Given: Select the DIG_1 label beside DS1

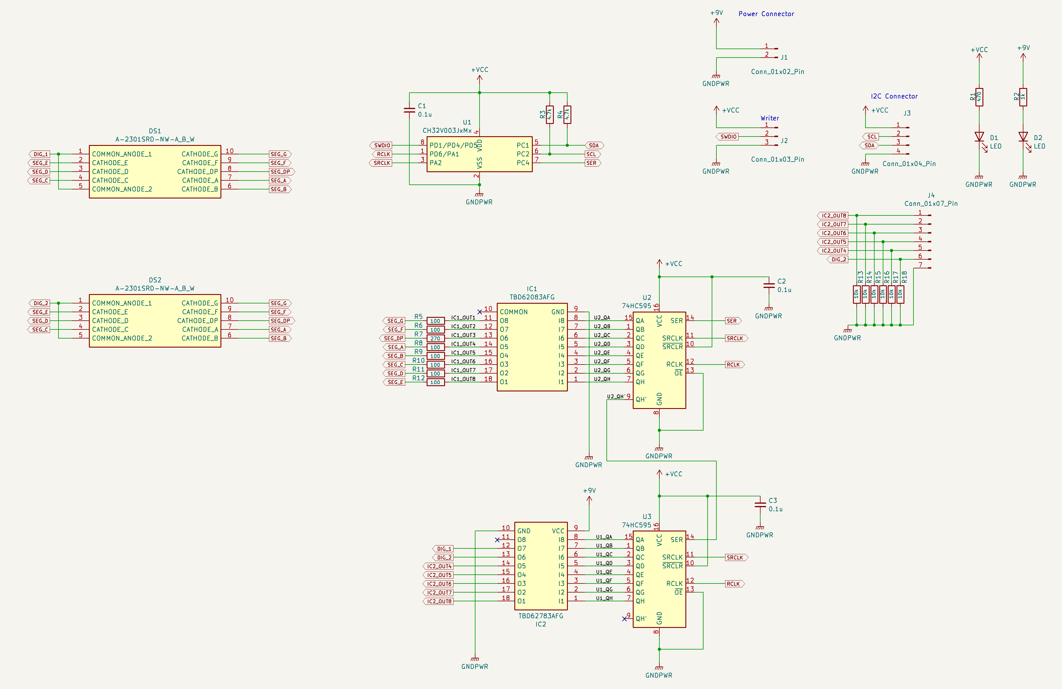Looking at the screenshot, I should point(40,154).
